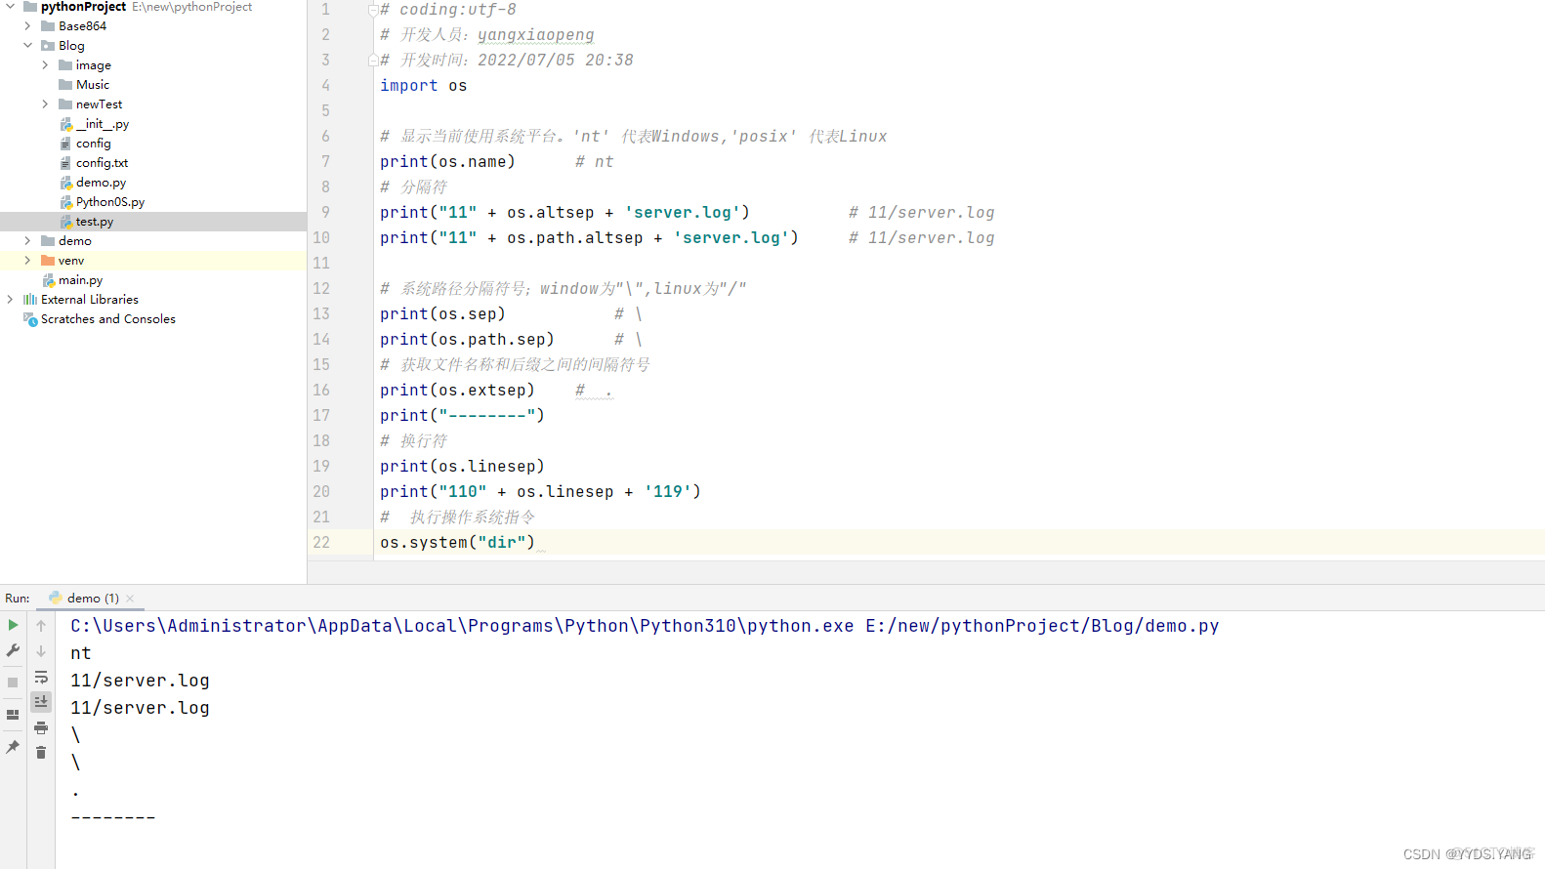Click the Python file icon beside __init__.py
Viewport: 1545px width, 869px height.
66,124
